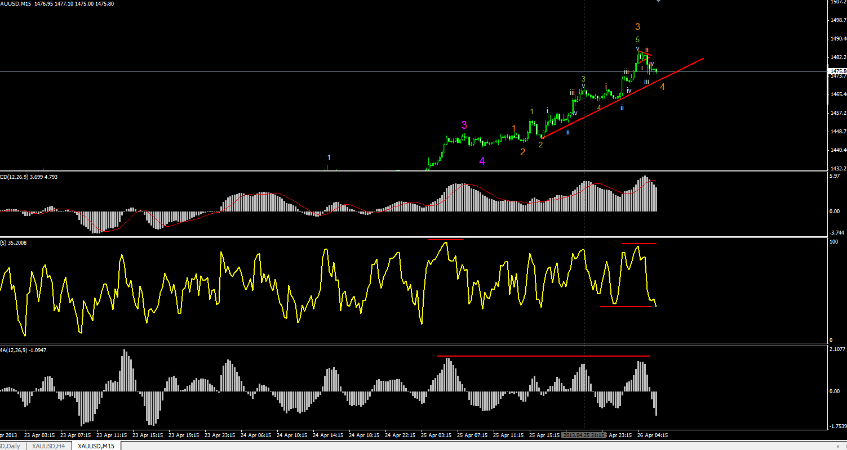Select the red line below the yellow oscillator trough
Screen dimensions: 847x450
[626, 306]
